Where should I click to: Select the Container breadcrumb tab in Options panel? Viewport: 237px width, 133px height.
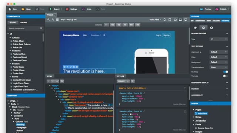pos(200,21)
